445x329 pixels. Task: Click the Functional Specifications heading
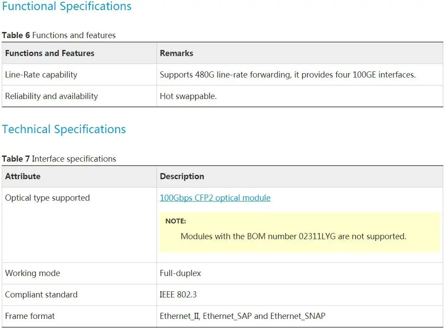[x=67, y=7]
